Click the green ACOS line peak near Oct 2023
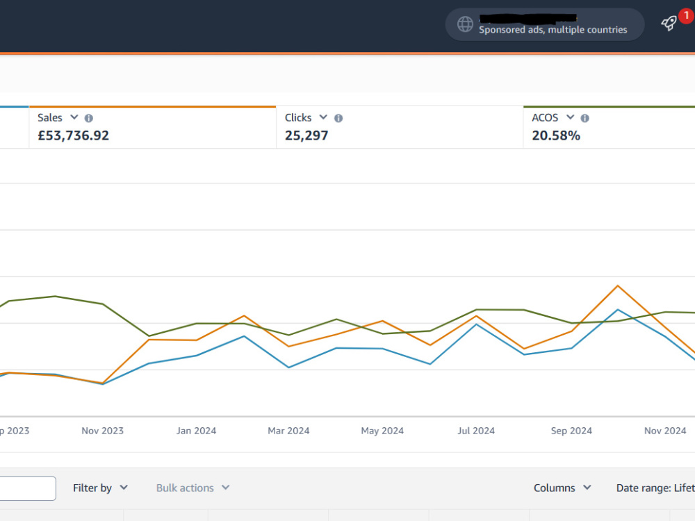 point(55,297)
